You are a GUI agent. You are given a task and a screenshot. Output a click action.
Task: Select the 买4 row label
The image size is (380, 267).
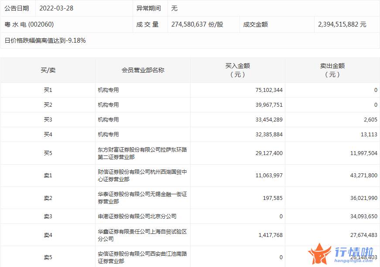pyautogui.click(x=48, y=134)
